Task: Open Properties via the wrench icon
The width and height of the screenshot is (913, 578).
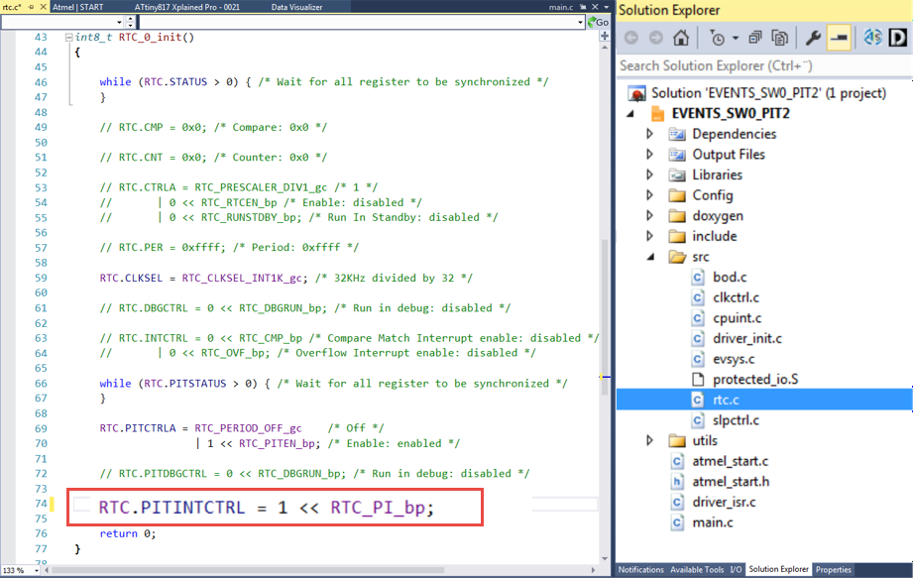Action: [x=813, y=38]
